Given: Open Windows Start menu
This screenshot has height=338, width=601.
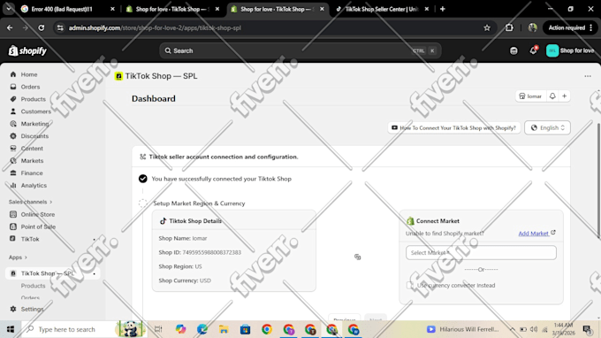Looking at the screenshot, I should point(11,329).
